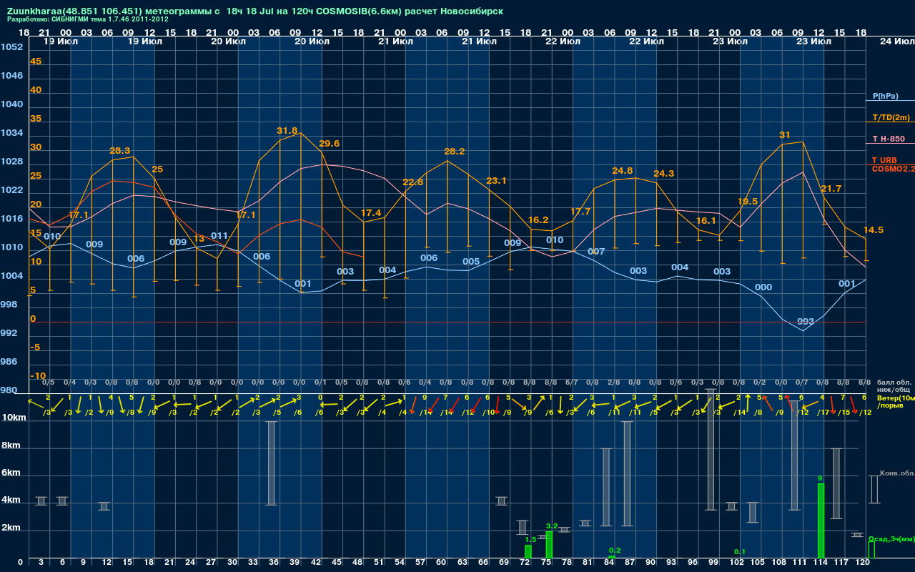Click the 31.8 temperature peak value
Viewport: 915px width, 572px height.
click(287, 131)
